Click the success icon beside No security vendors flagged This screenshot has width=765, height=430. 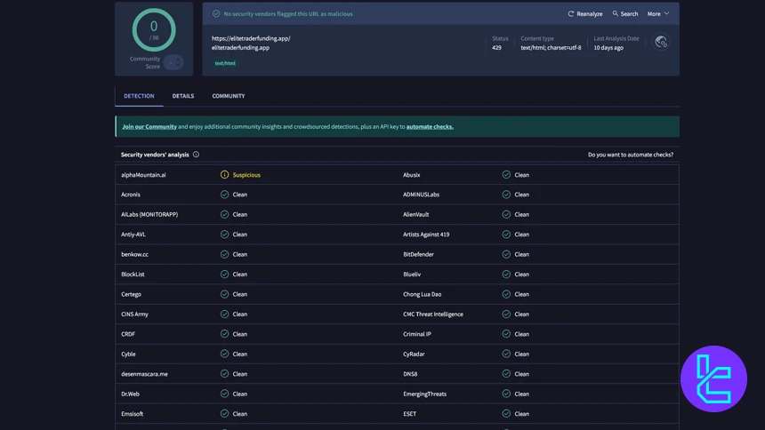(216, 13)
